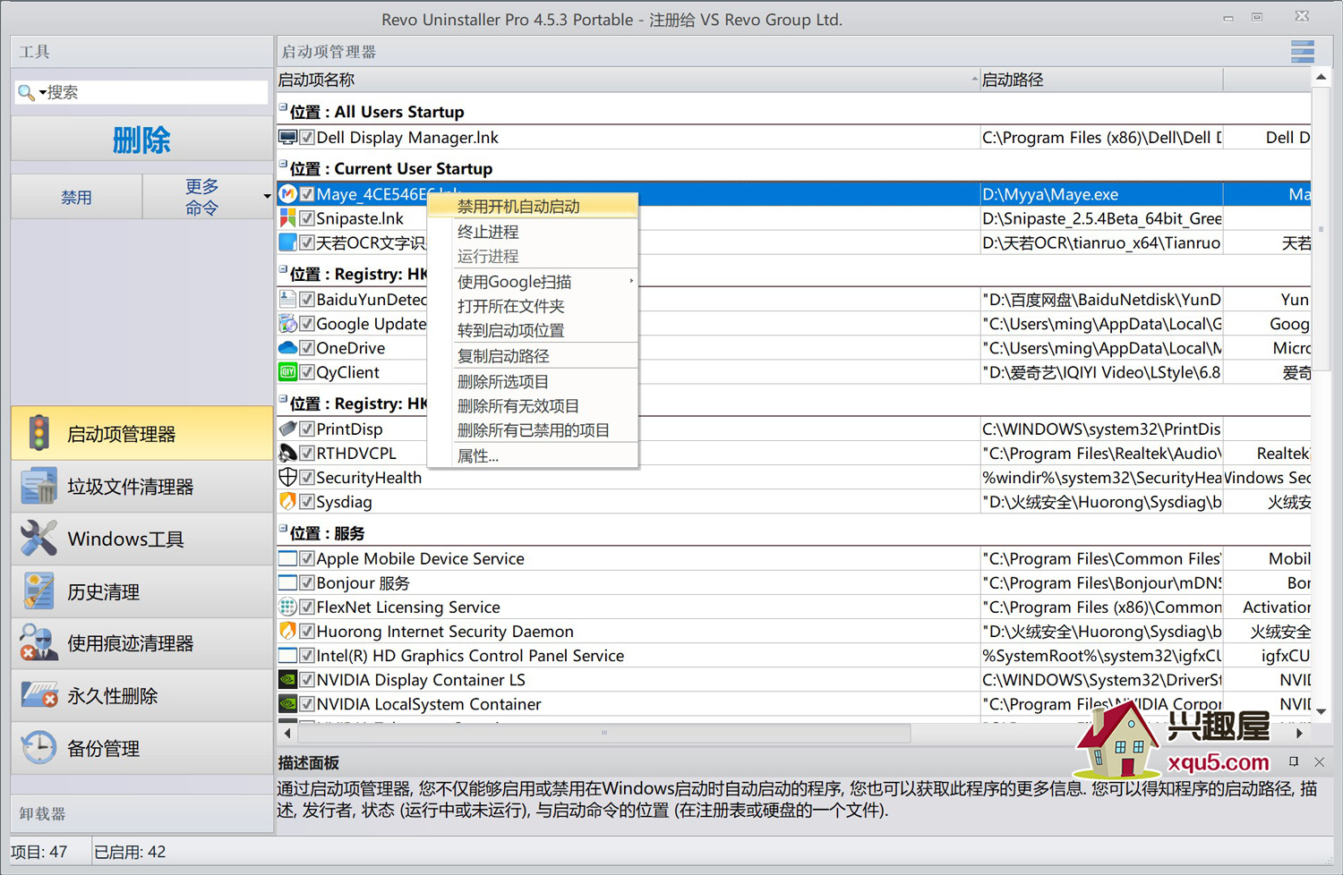Click the horizontal scrollbar thumb
1343x875 pixels.
pos(604,734)
